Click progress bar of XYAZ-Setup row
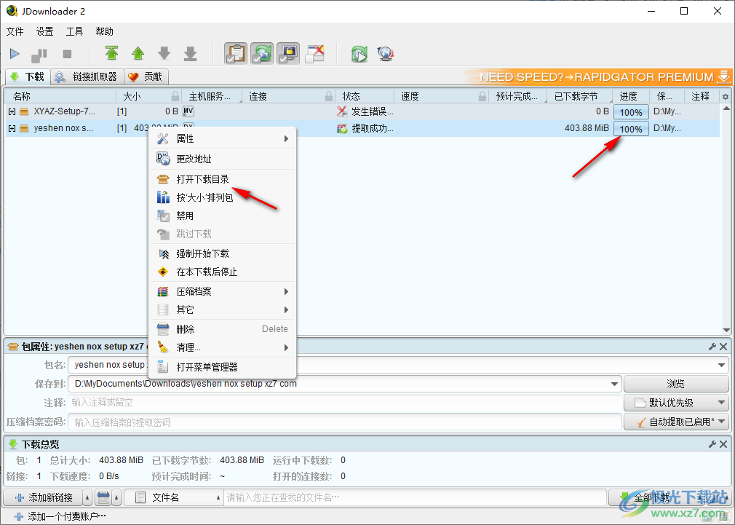The image size is (735, 525). (631, 112)
